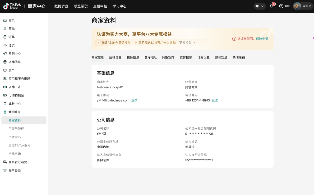The image size is (314, 195).
Task: Switch to the 订阅设置 tab
Action: [204, 57]
